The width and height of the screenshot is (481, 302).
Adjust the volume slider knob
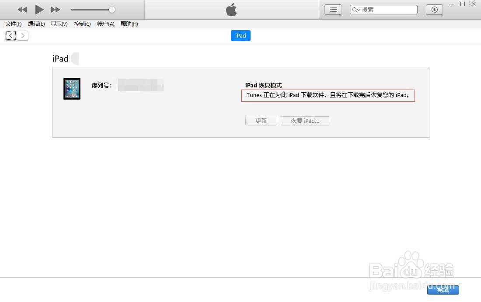point(112,10)
